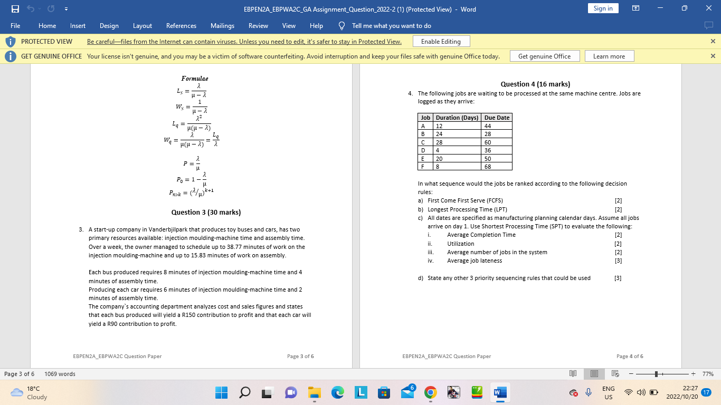Viewport: 721px width, 405px height.
Task: Launch Microsoft Edge from the taskbar
Action: pyautogui.click(x=337, y=393)
